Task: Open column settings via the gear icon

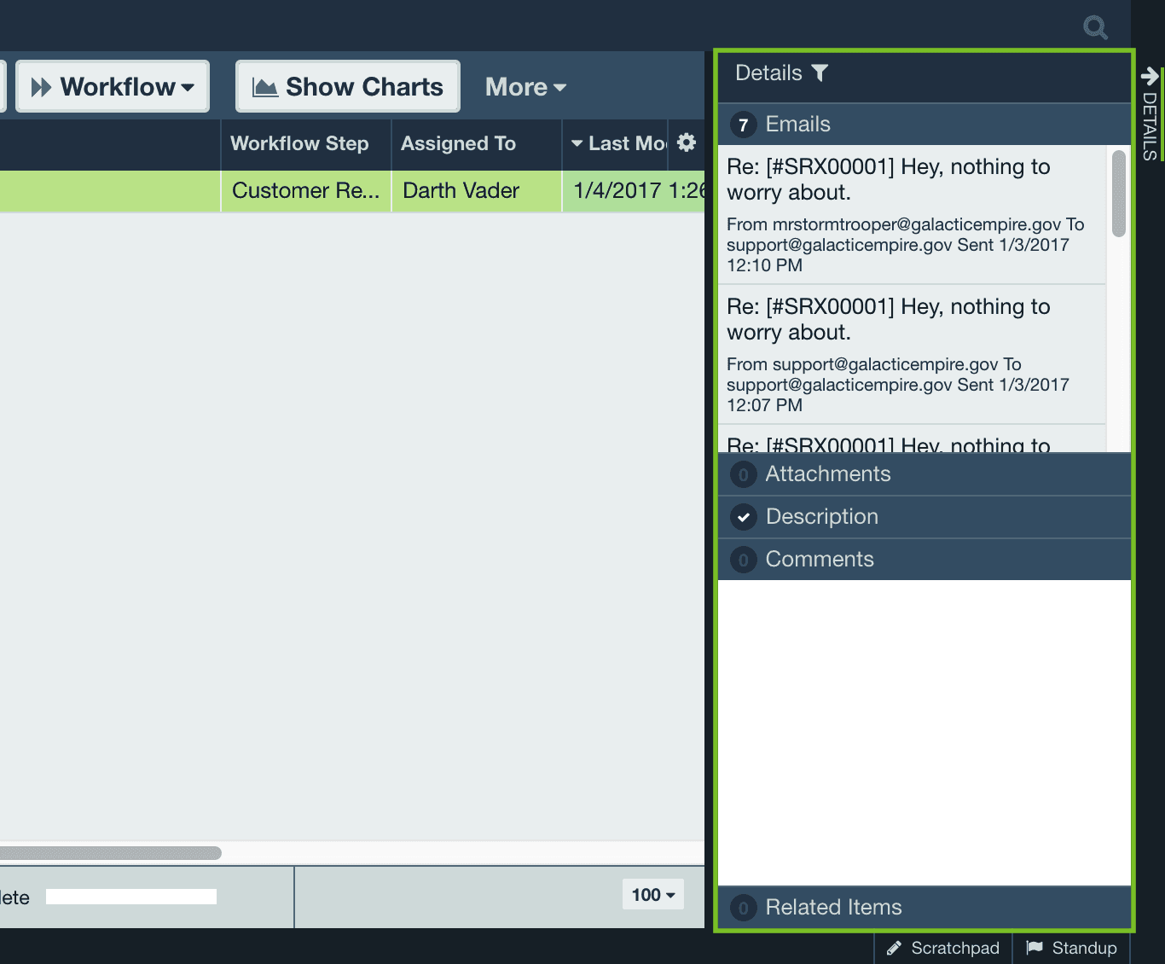Action: (686, 143)
